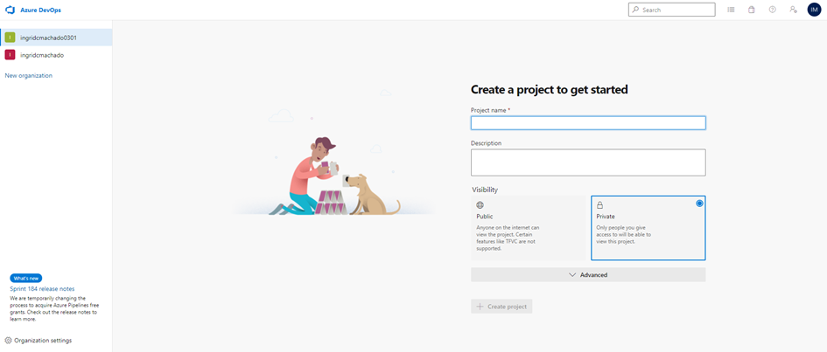The height and width of the screenshot is (352, 827).
Task: Click the Search box in header
Action: coord(672,10)
